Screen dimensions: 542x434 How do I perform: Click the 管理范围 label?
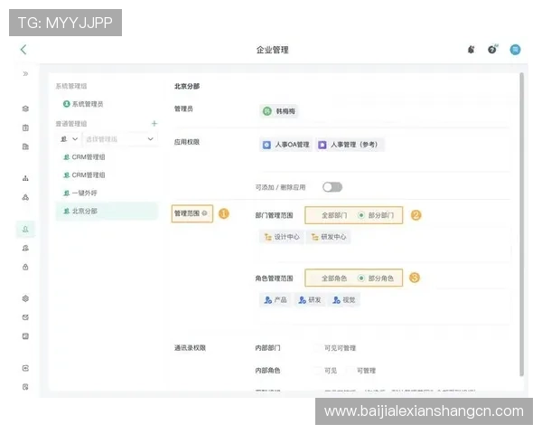187,213
